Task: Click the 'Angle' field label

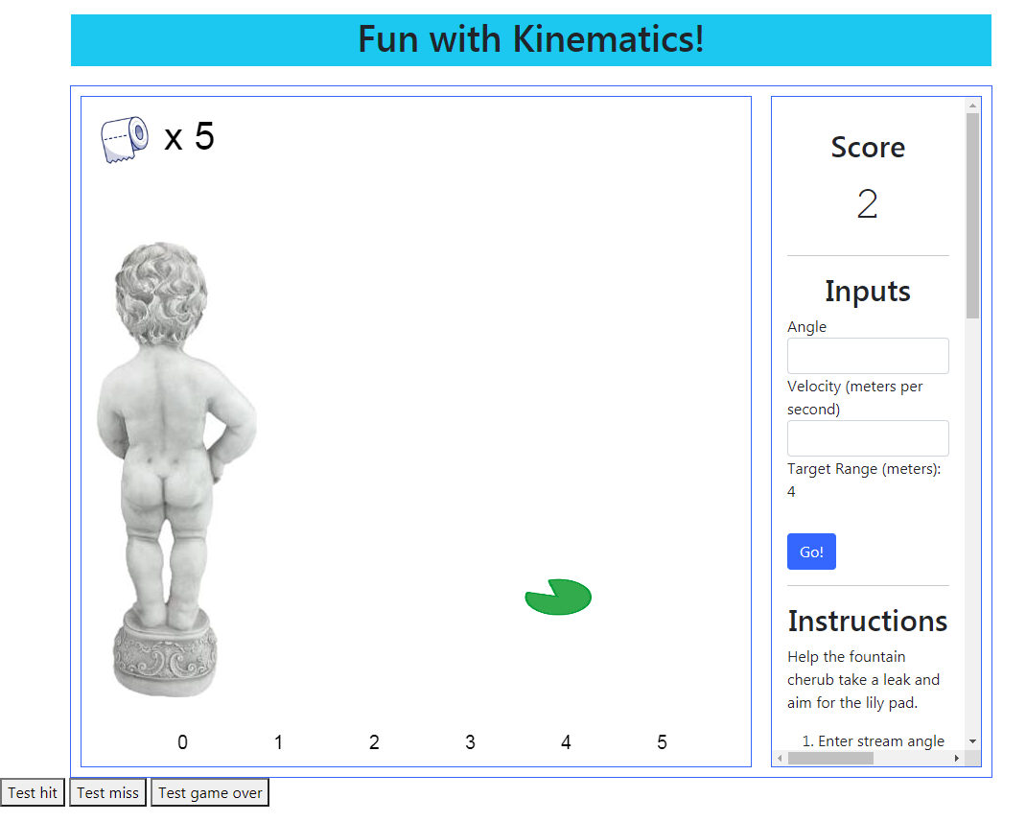Action: pos(806,326)
